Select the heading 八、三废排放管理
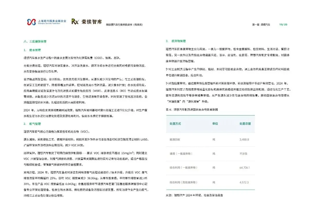The image size is (313, 221). point(35,41)
